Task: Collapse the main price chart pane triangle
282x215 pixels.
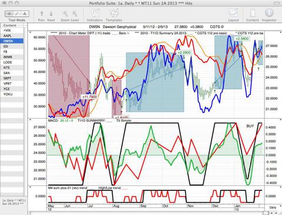Action: pos(30,32)
